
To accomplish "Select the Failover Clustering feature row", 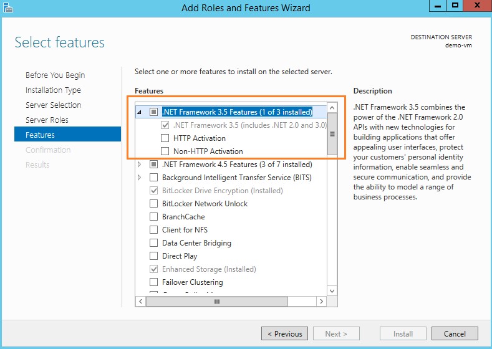I will [x=192, y=282].
